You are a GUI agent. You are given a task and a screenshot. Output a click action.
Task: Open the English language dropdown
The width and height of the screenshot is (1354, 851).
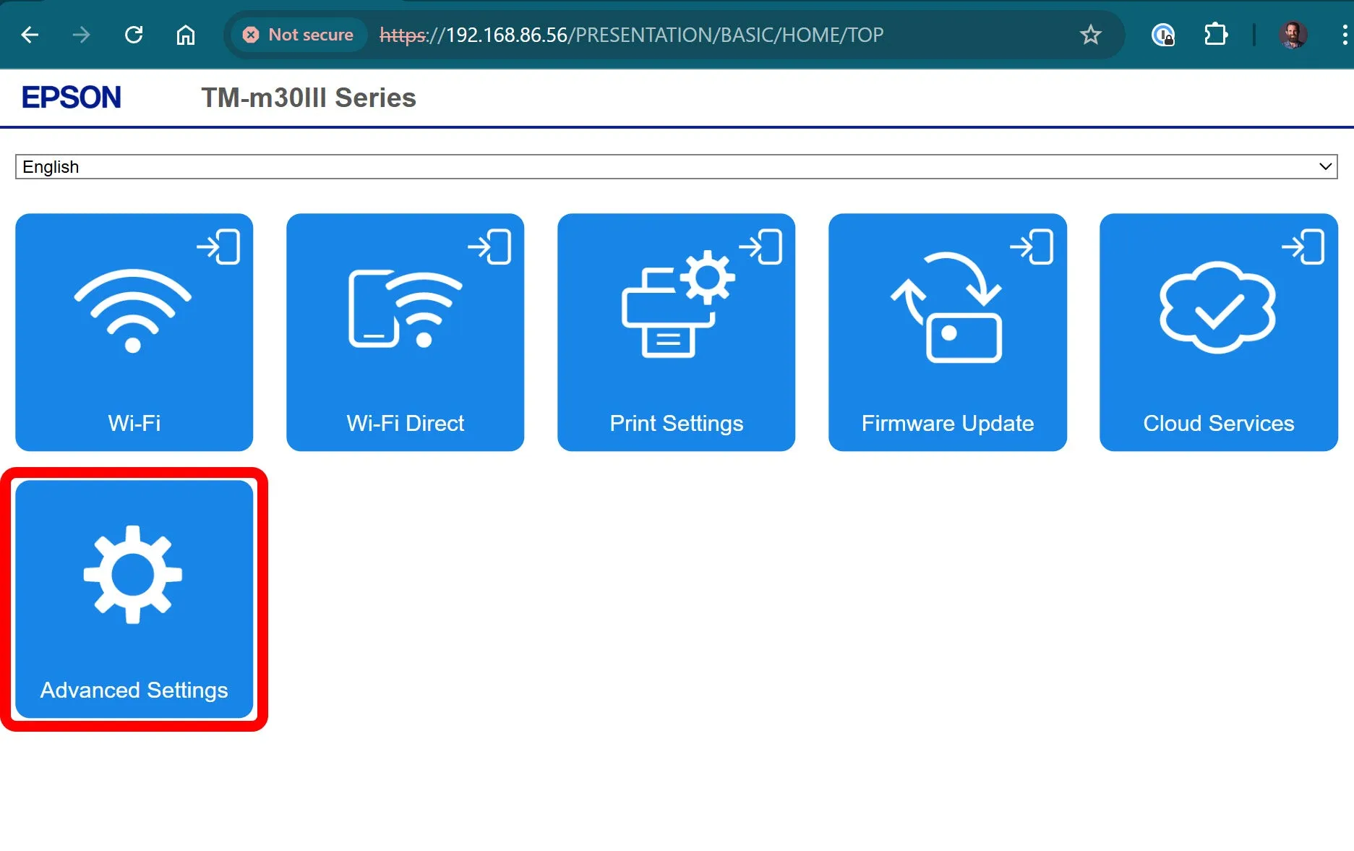676,167
